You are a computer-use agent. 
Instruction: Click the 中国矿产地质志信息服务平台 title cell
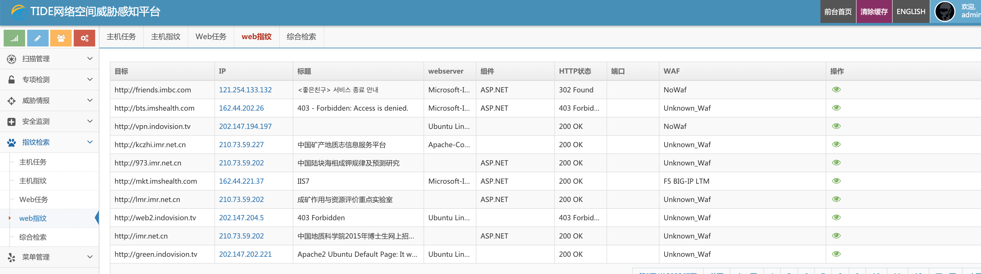358,145
